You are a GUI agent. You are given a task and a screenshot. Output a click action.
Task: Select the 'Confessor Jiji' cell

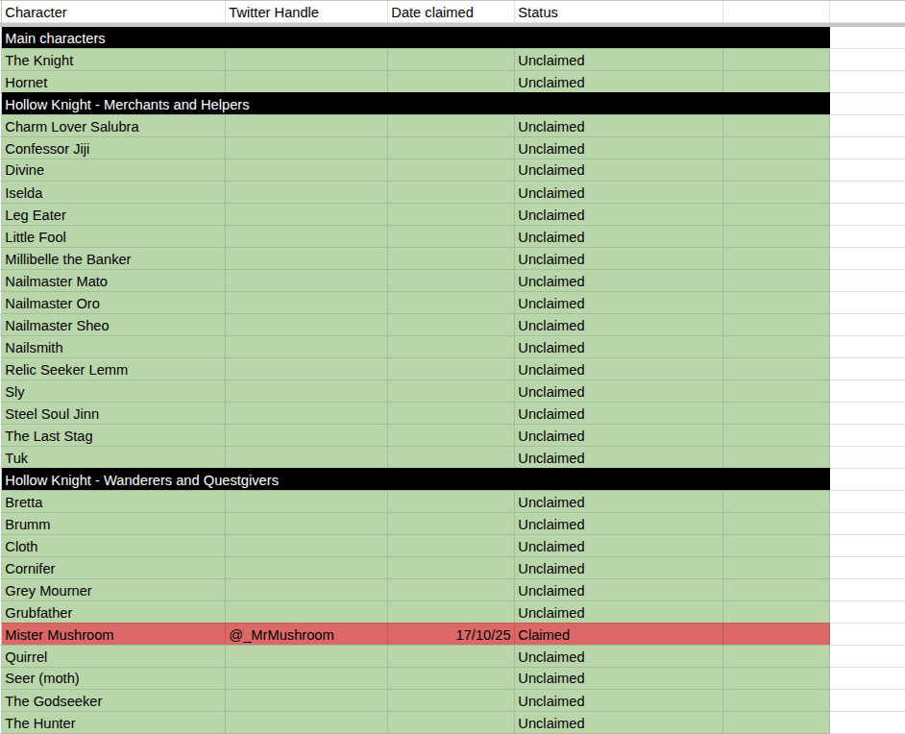point(113,148)
